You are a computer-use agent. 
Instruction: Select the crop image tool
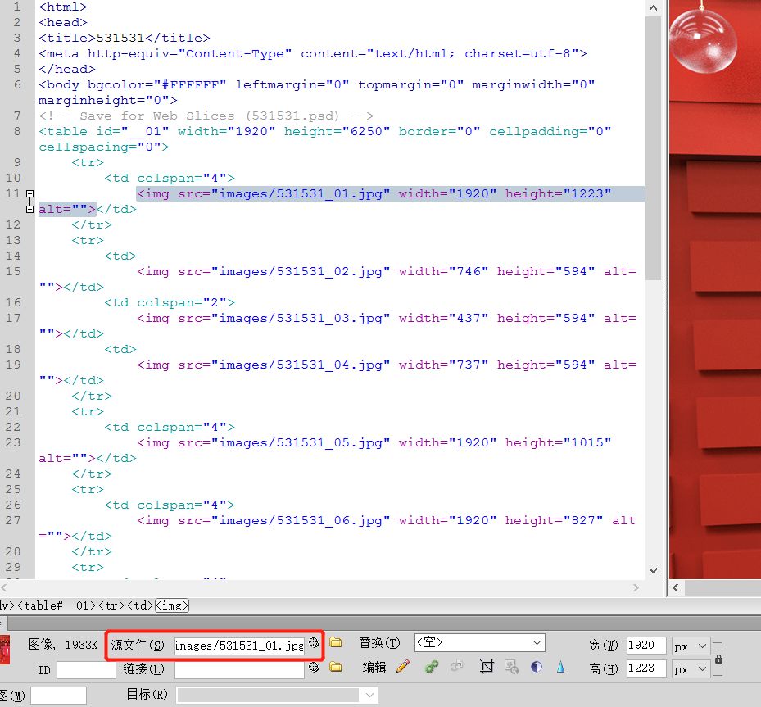(487, 667)
